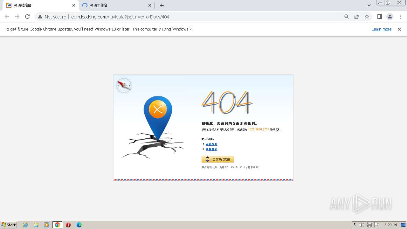
Task: Click the 6:29 PM clock
Action: coord(390,225)
